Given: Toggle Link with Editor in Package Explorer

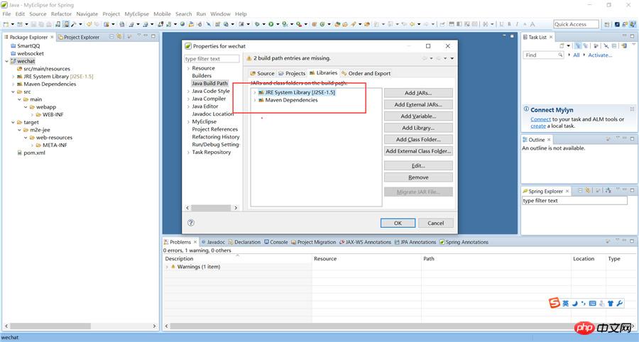Looking at the screenshot, I should 119,37.
